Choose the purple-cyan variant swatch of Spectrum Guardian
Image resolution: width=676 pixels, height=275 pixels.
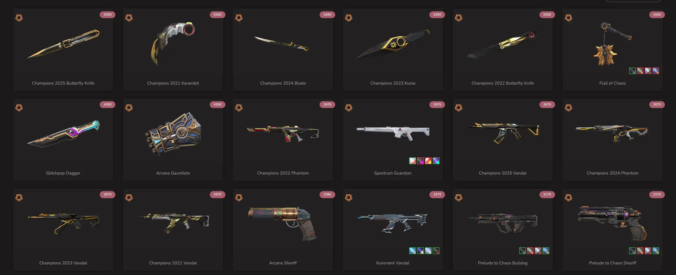tap(436, 161)
